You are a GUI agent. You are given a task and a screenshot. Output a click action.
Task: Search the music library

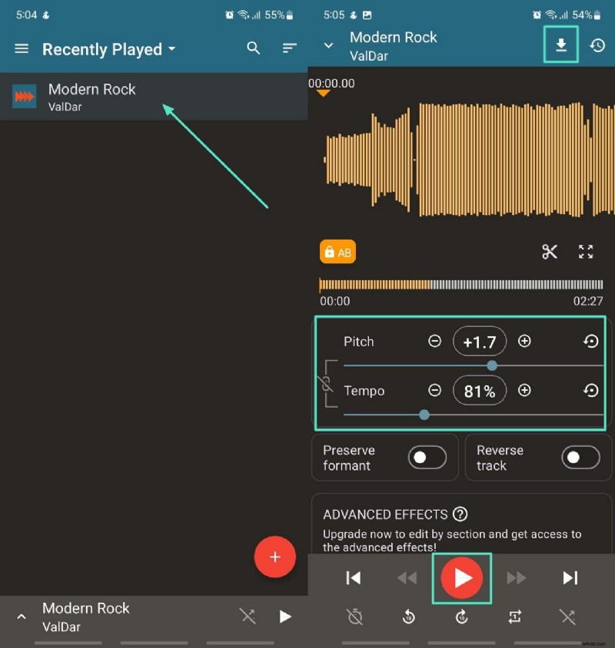(254, 48)
